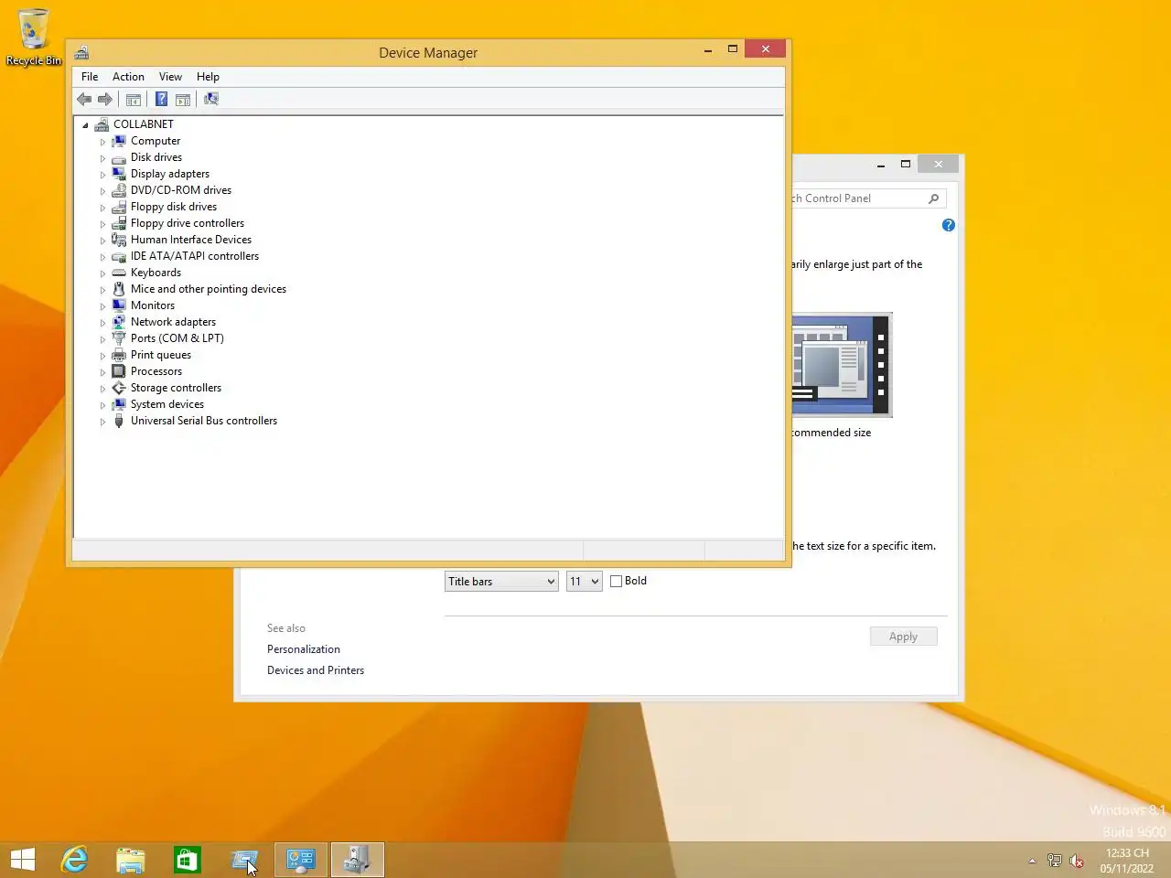Click the Display adapters category icon

point(119,174)
